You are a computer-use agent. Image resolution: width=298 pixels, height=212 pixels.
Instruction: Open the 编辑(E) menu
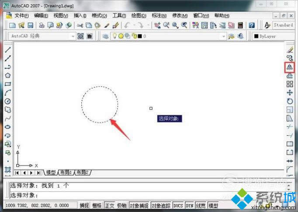pyautogui.click(x=41, y=15)
